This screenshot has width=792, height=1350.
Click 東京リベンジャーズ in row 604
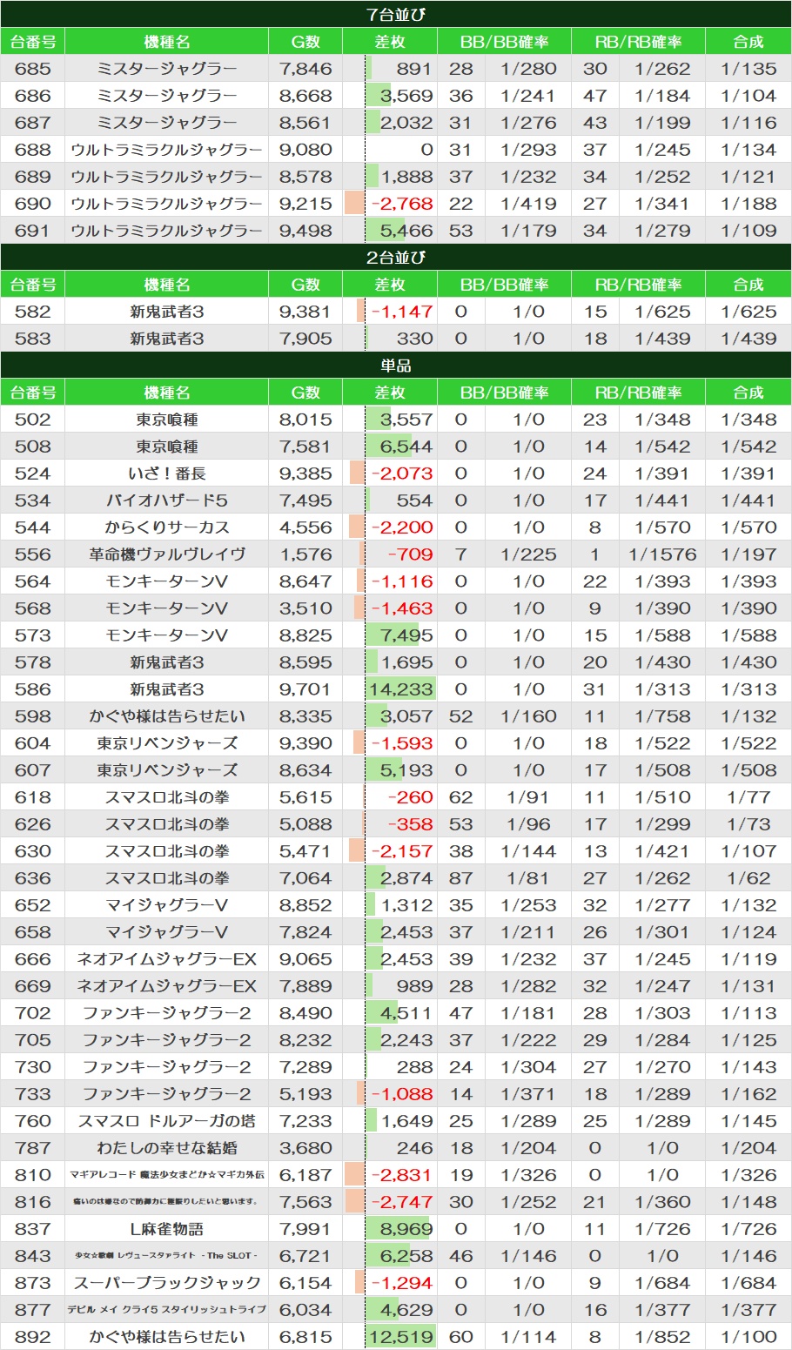pyautogui.click(x=166, y=743)
